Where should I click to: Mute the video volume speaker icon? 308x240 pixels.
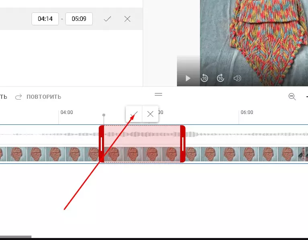(x=237, y=78)
